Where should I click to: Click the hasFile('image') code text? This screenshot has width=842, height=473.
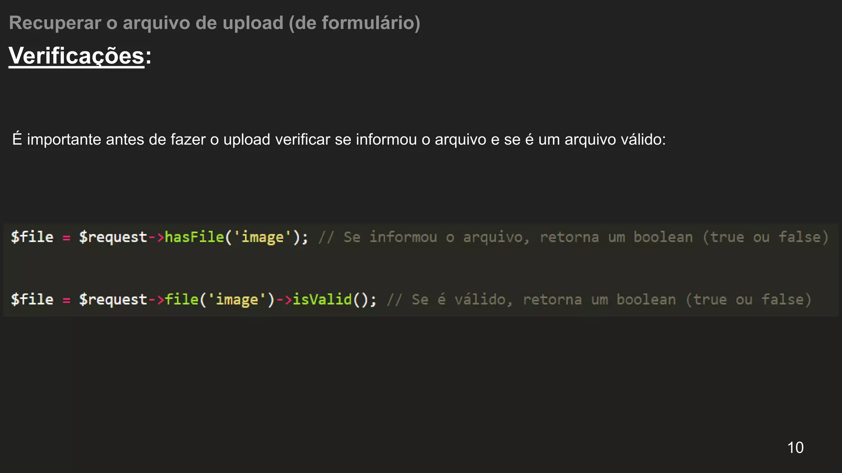tap(233, 237)
